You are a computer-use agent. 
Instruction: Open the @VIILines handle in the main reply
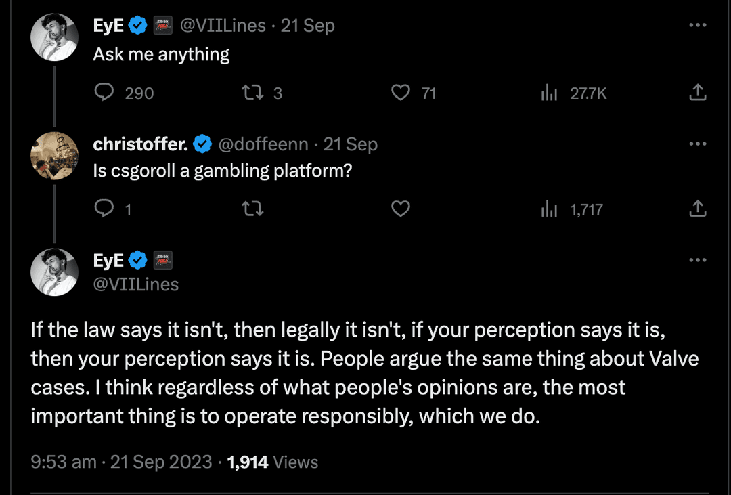tap(135, 284)
